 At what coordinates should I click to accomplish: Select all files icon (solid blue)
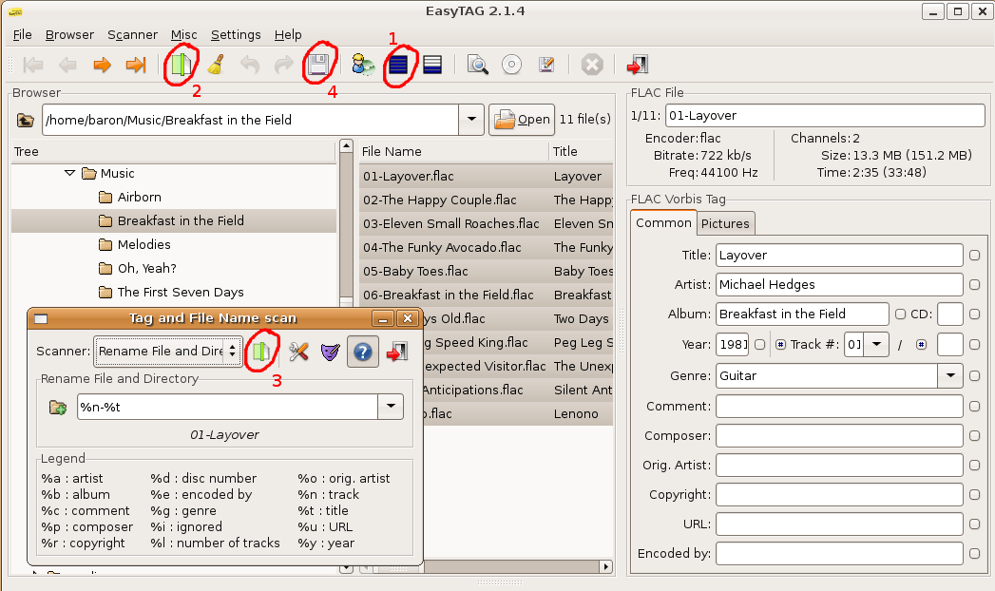click(x=398, y=65)
